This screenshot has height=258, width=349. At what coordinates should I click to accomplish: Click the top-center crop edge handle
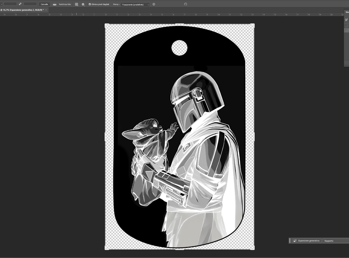click(x=180, y=24)
